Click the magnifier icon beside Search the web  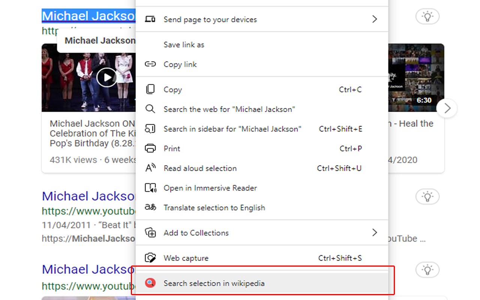(x=150, y=109)
